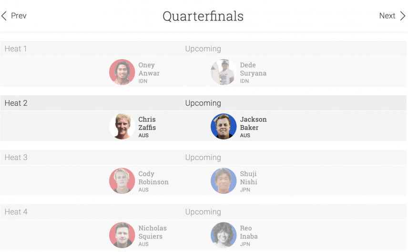Click Nicholas Squiers' profile picture
This screenshot has width=408, height=252.
pyautogui.click(x=122, y=235)
